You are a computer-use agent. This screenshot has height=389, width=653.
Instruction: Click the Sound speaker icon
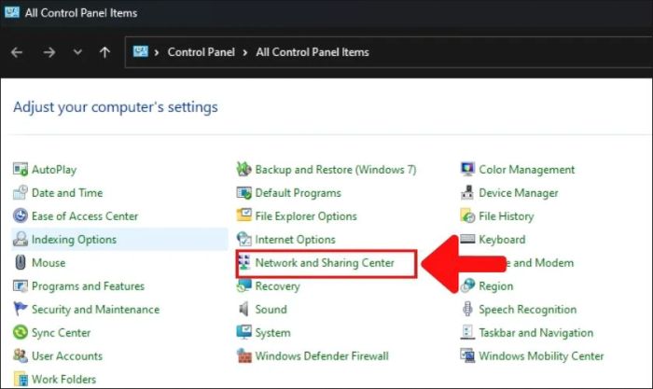(x=244, y=310)
